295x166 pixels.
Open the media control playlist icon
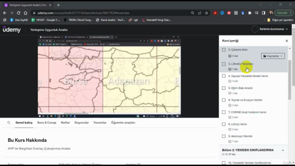point(257,13)
